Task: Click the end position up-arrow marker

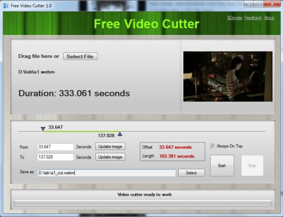Action: point(120,134)
